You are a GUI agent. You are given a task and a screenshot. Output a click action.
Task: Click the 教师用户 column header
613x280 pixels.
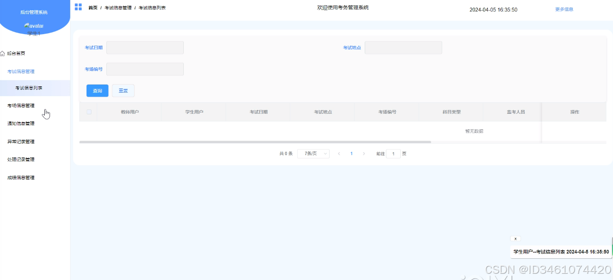pos(129,112)
